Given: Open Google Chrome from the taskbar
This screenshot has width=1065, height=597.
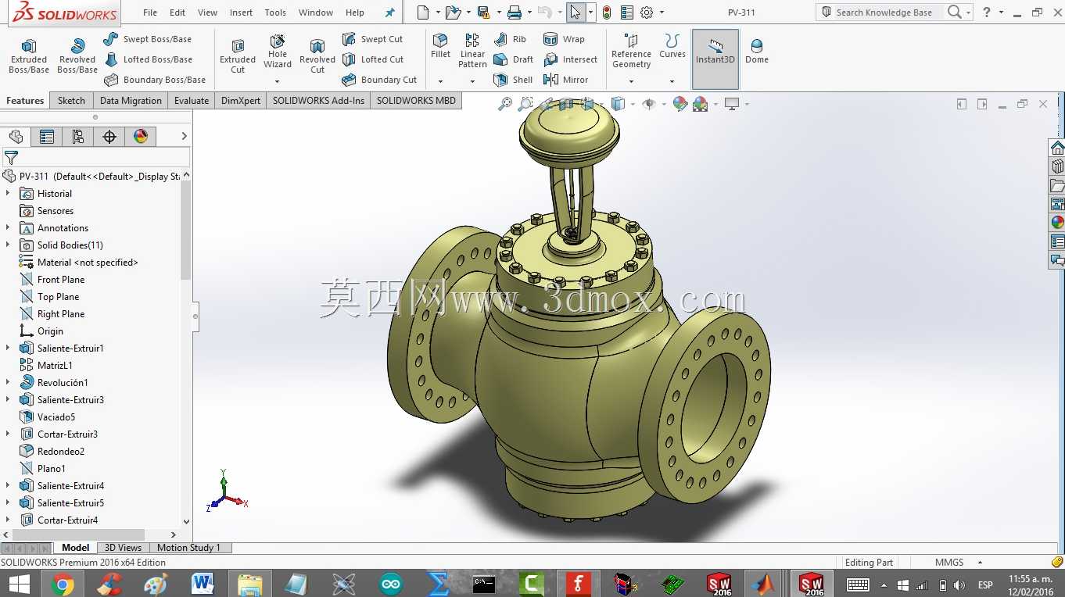Looking at the screenshot, I should [x=63, y=584].
